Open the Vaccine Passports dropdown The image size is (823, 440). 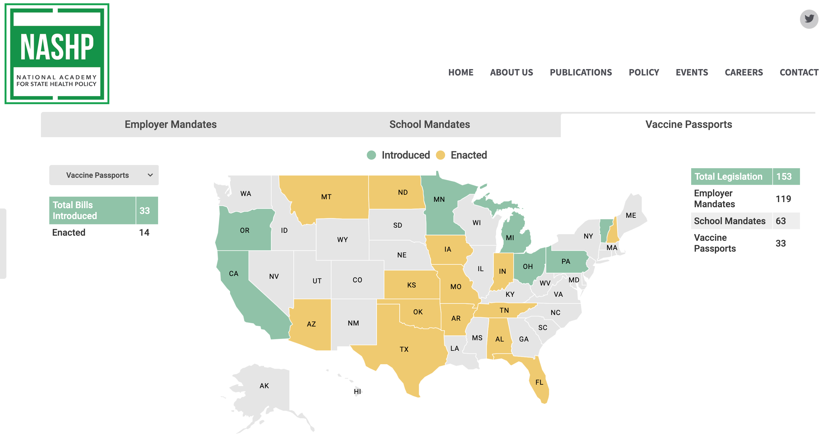(x=104, y=175)
